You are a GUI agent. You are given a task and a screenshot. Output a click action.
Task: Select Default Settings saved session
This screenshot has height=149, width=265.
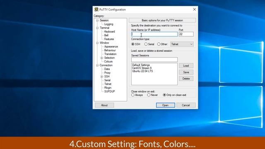141,65
